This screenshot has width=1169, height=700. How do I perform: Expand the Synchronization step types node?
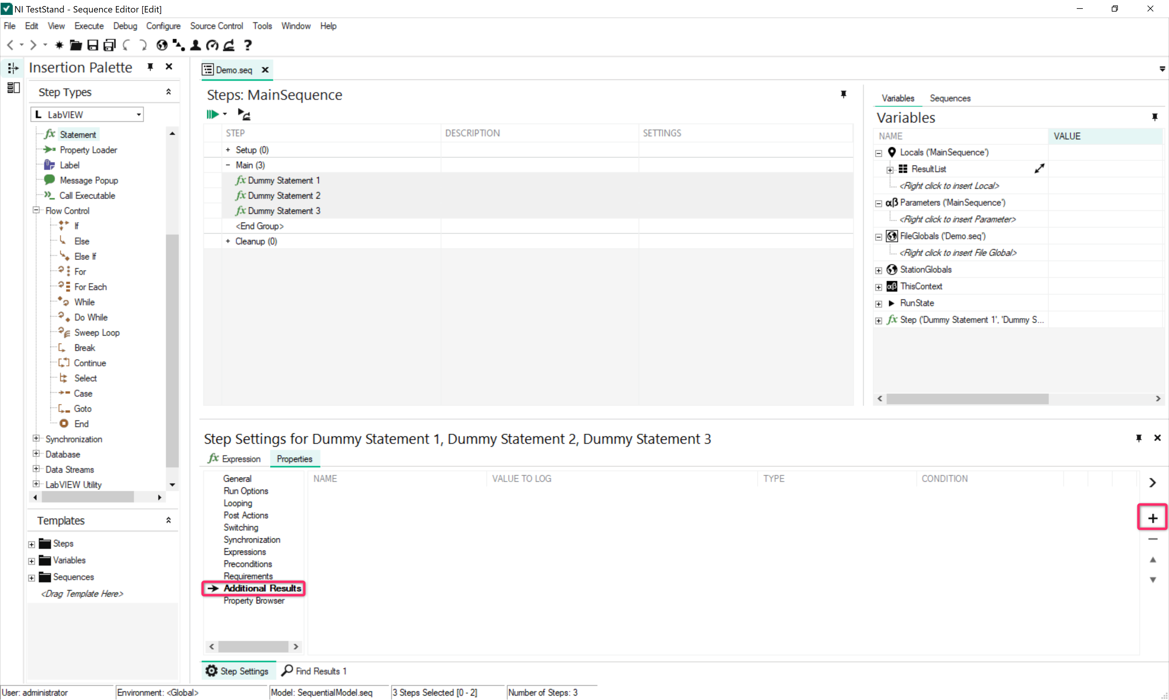click(x=36, y=439)
